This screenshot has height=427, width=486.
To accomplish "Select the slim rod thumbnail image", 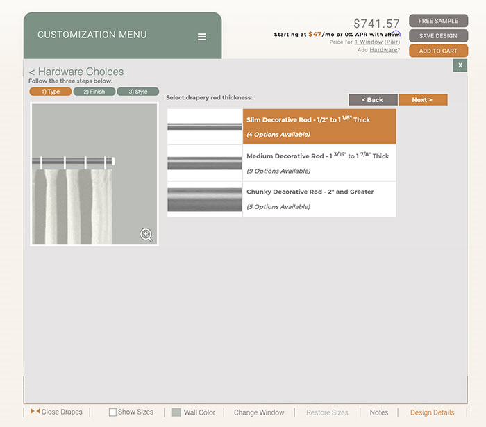I will point(205,126).
